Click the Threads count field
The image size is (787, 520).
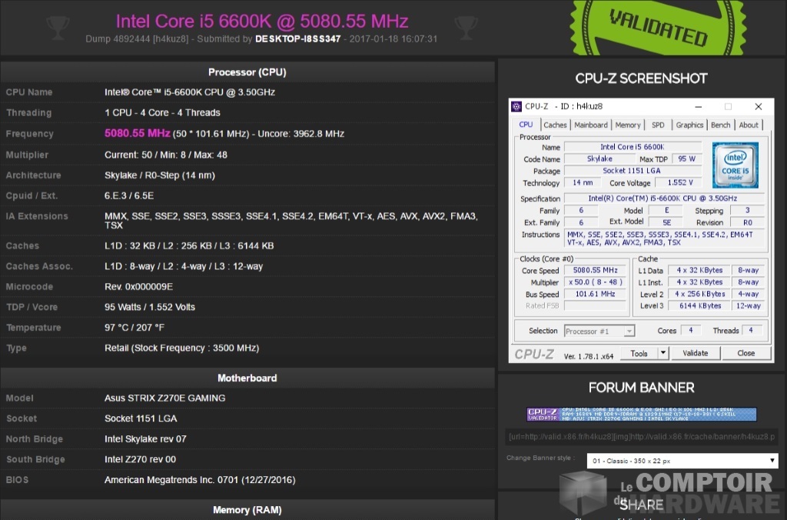pyautogui.click(x=751, y=331)
